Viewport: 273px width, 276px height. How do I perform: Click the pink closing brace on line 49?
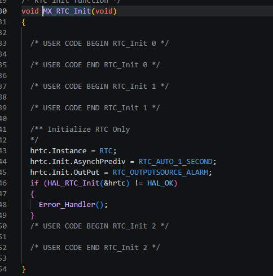coord(32,215)
